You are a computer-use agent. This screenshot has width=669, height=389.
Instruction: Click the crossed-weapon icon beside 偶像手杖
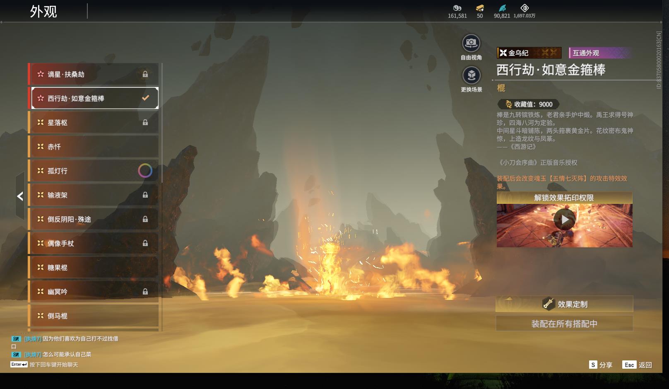coord(41,243)
